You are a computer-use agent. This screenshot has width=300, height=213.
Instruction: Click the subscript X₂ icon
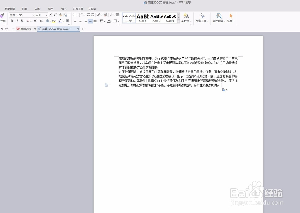(41, 21)
